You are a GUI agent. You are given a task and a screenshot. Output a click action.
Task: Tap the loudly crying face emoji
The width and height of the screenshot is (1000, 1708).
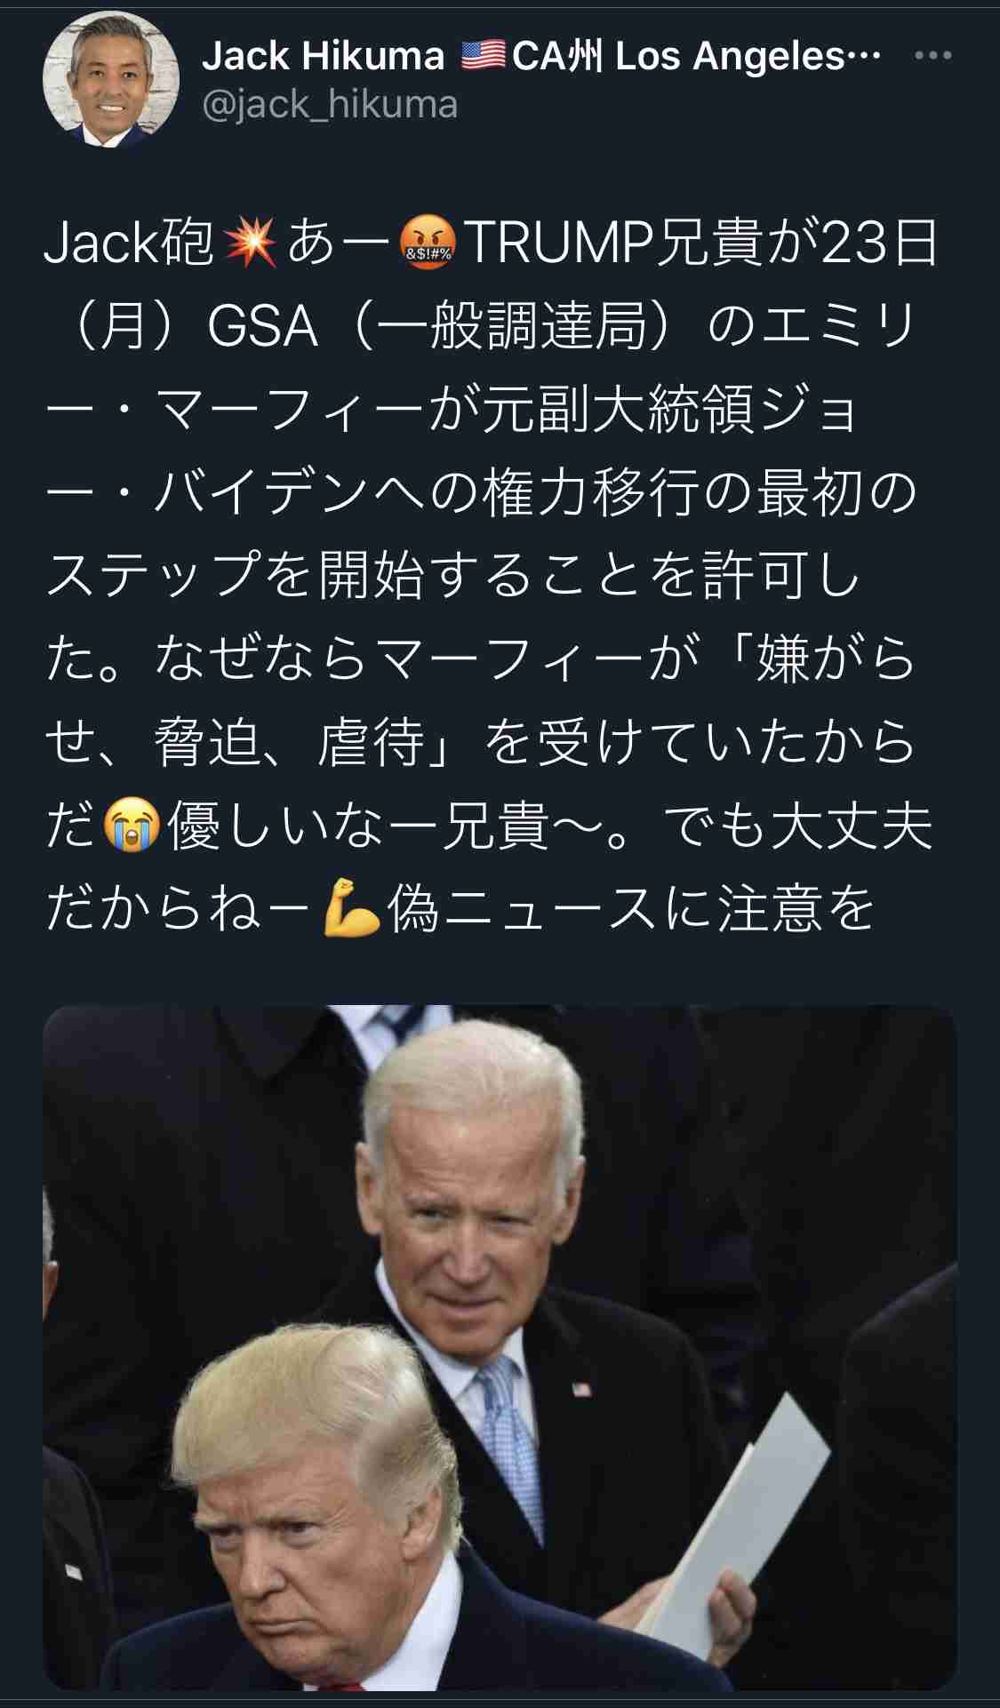132,826
